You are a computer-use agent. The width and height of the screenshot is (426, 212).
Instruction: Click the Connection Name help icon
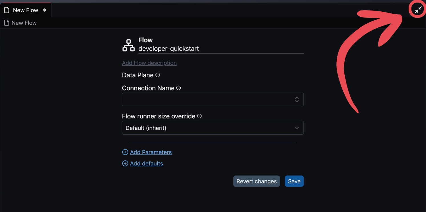(179, 88)
